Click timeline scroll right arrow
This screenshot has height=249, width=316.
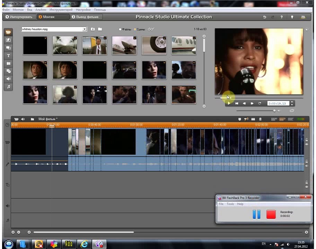(306, 232)
